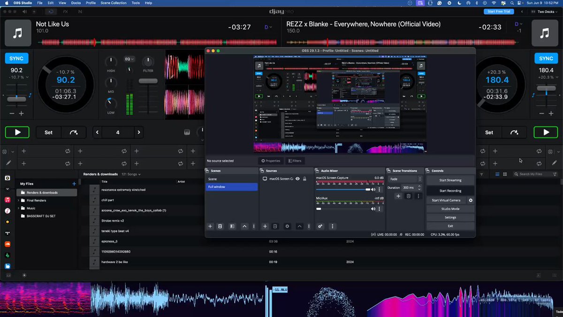Toggle visibility of macOS Screen Capture source
The height and width of the screenshot is (317, 563).
point(297,179)
